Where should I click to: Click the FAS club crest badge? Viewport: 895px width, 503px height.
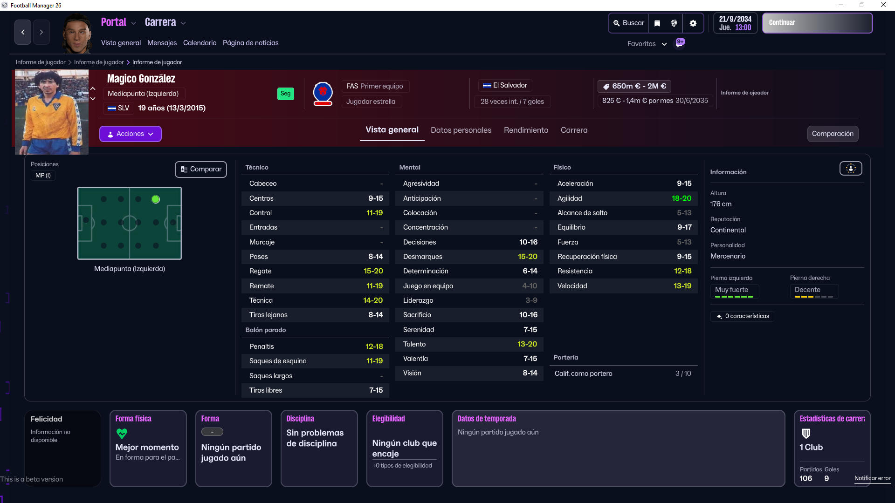point(323,94)
